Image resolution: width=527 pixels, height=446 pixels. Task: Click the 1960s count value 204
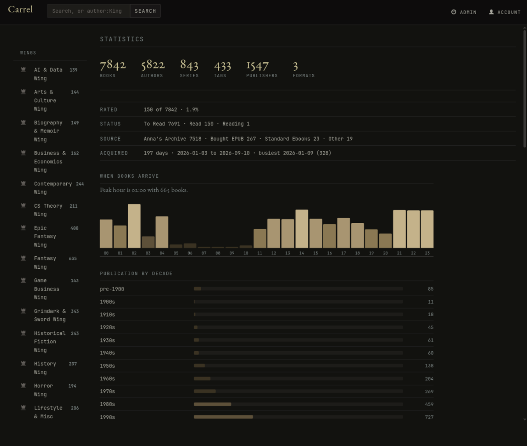pyautogui.click(x=429, y=378)
